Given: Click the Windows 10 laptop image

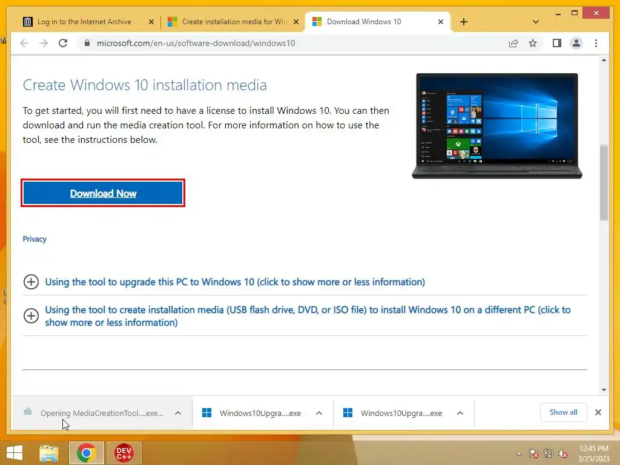Looking at the screenshot, I should point(497,126).
